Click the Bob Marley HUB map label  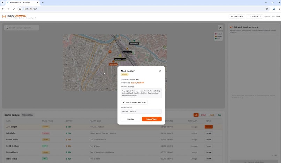coord(120,59)
